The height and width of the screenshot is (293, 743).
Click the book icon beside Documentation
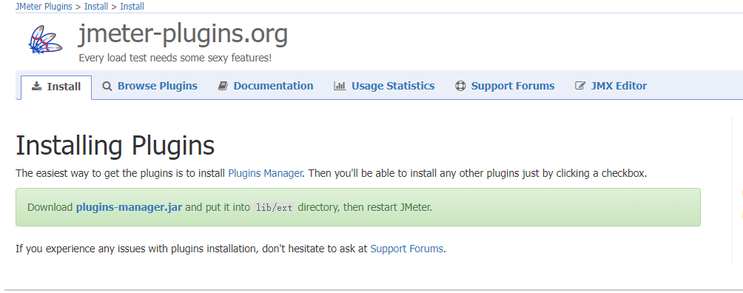click(223, 86)
